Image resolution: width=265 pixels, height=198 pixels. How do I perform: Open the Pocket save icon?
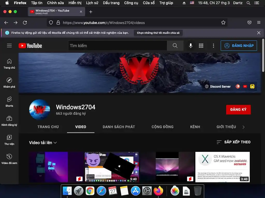tap(249, 22)
